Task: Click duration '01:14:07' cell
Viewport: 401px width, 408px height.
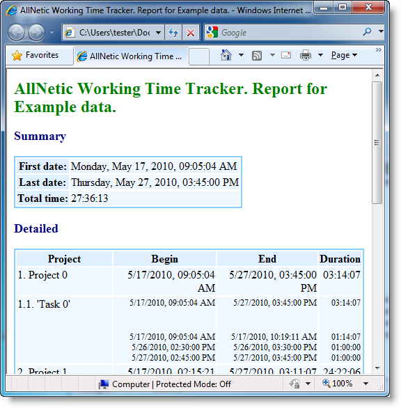Action: pyautogui.click(x=345, y=337)
